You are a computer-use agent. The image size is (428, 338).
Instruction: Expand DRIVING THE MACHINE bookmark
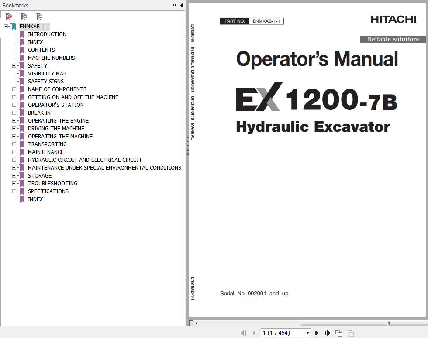point(14,128)
